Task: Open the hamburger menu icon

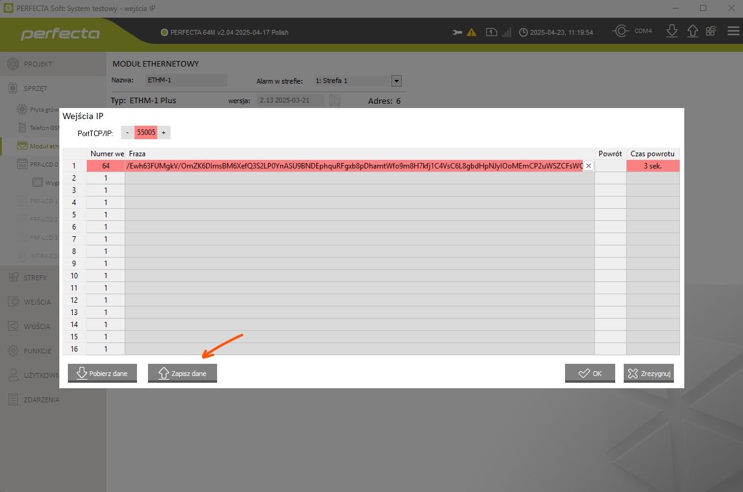Action: point(733,31)
